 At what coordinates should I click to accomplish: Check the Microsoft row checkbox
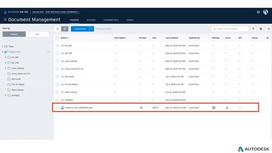[x=57, y=76]
